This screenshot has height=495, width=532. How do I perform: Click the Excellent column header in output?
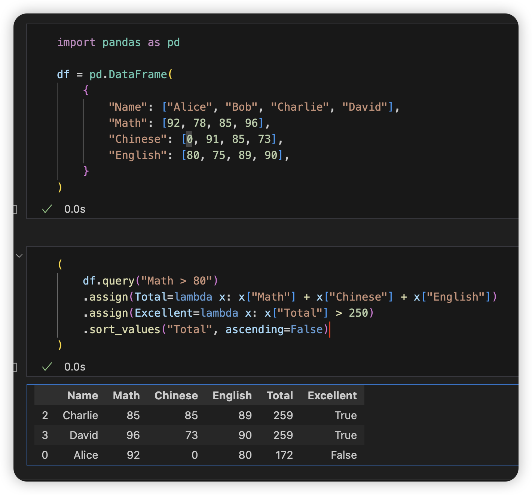coord(332,396)
